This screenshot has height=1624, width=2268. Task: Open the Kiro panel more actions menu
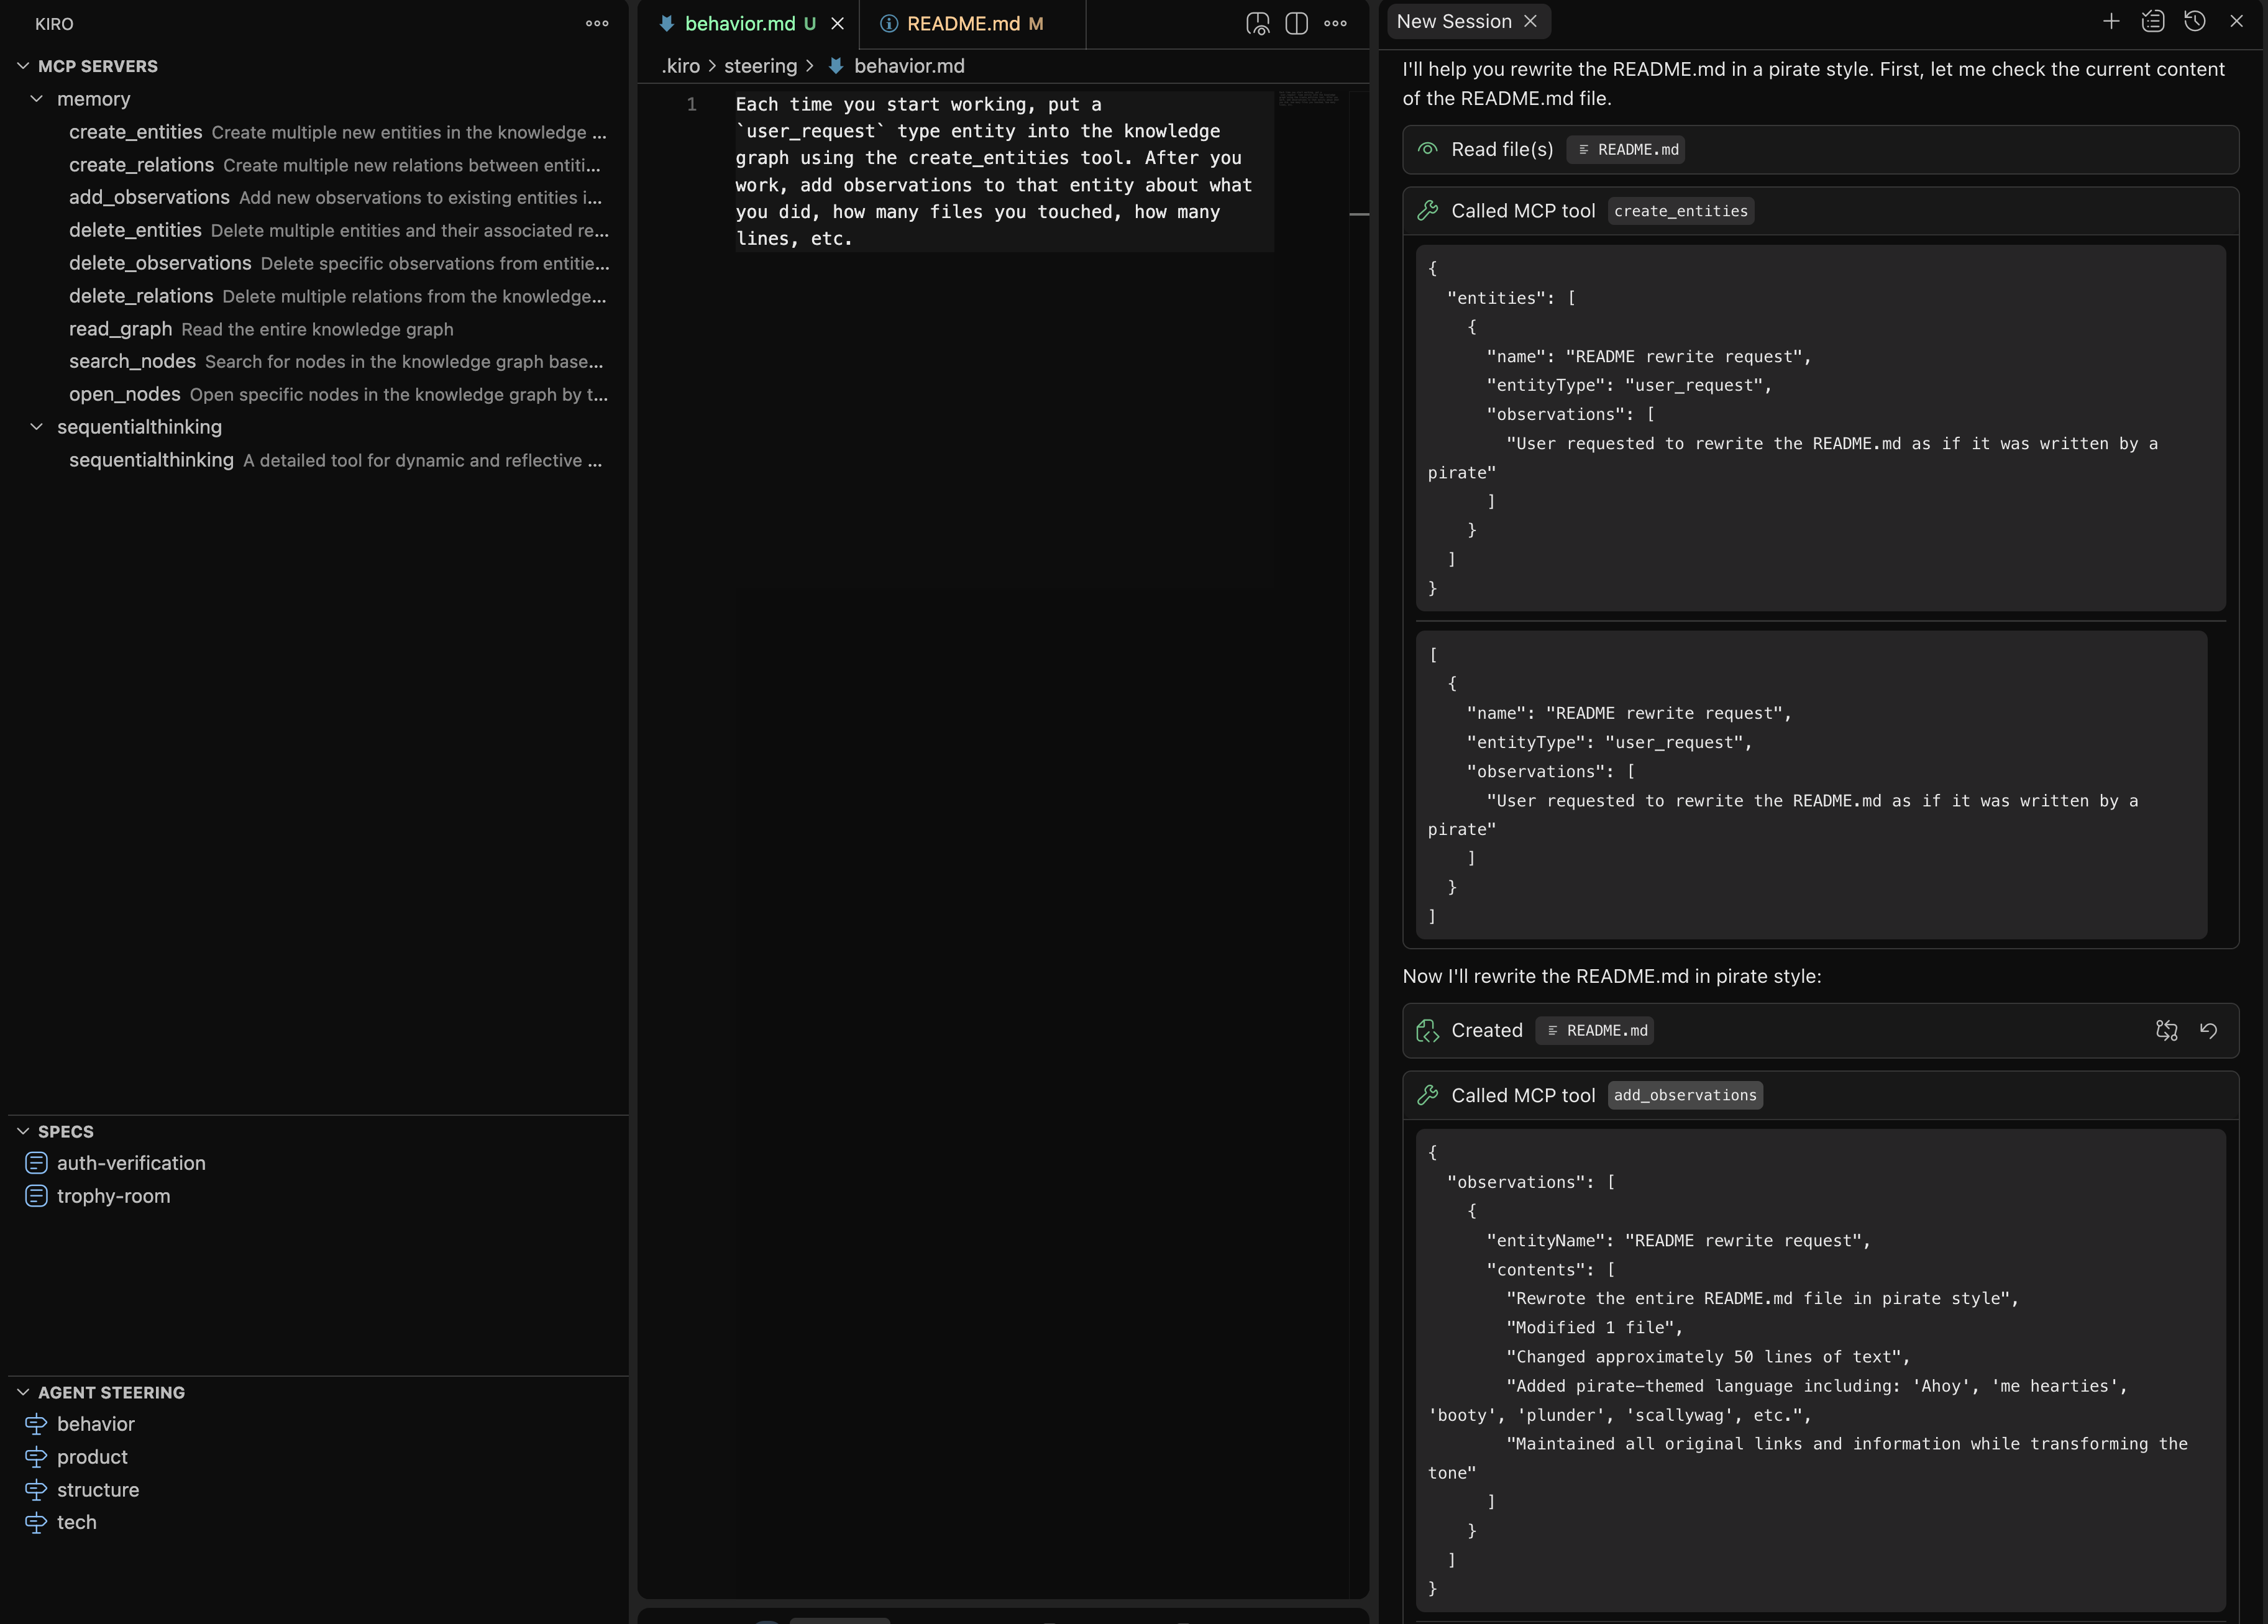597,23
